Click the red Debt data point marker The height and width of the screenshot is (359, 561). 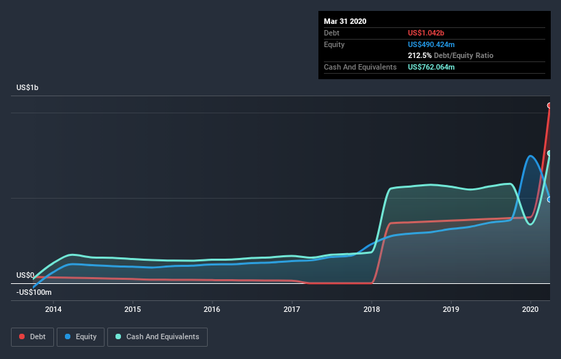tap(549, 105)
